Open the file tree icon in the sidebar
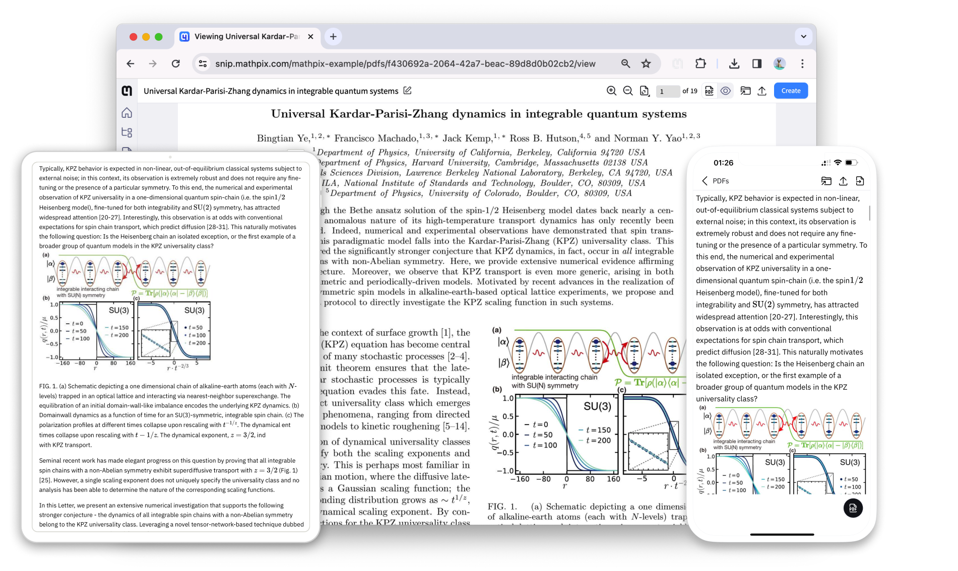Screen dimensions: 958x571 pos(127,132)
